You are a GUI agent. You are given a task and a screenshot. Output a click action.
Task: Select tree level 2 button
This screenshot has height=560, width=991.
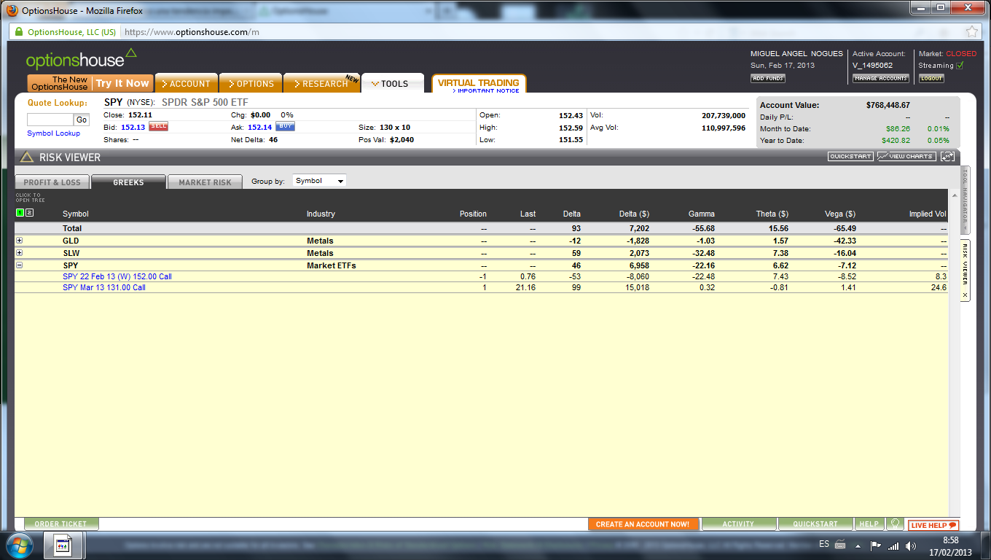point(29,213)
